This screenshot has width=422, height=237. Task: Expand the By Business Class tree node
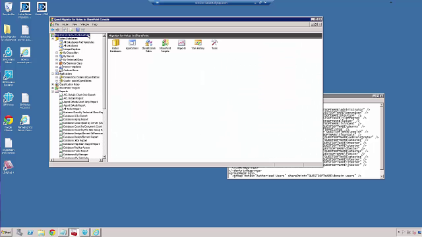point(57,63)
